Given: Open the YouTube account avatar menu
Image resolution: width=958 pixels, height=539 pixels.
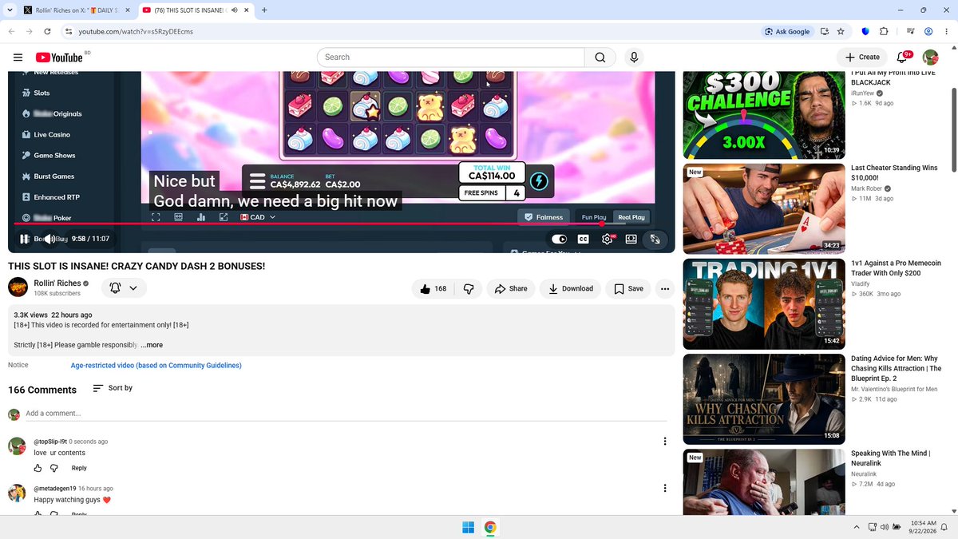Looking at the screenshot, I should coord(930,57).
